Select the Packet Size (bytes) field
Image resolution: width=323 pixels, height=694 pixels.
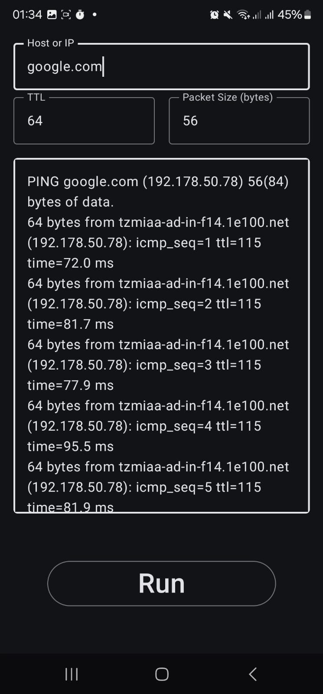click(x=239, y=121)
